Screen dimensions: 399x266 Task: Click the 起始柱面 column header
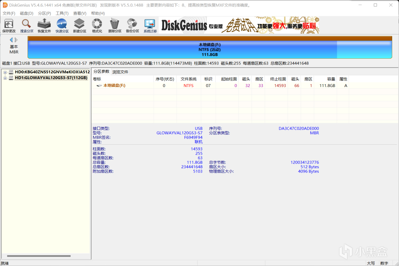(x=227, y=79)
